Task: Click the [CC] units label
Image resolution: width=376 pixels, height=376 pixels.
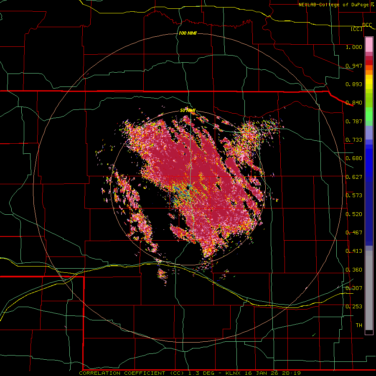Action: pyautogui.click(x=357, y=29)
